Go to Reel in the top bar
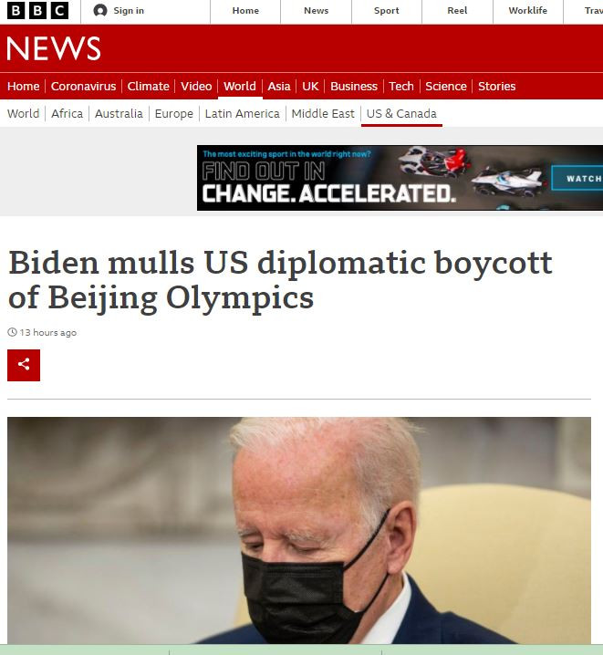The height and width of the screenshot is (655, 603). [457, 11]
